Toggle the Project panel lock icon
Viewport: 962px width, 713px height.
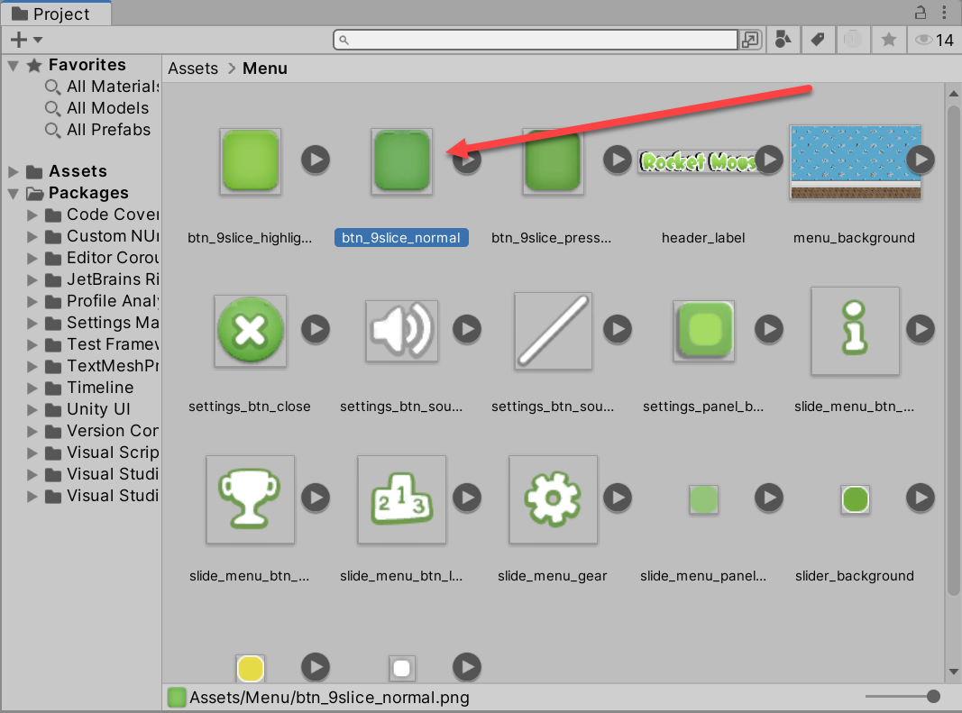(921, 12)
